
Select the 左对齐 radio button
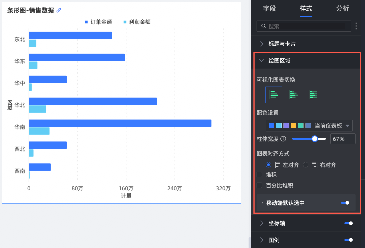268,165
